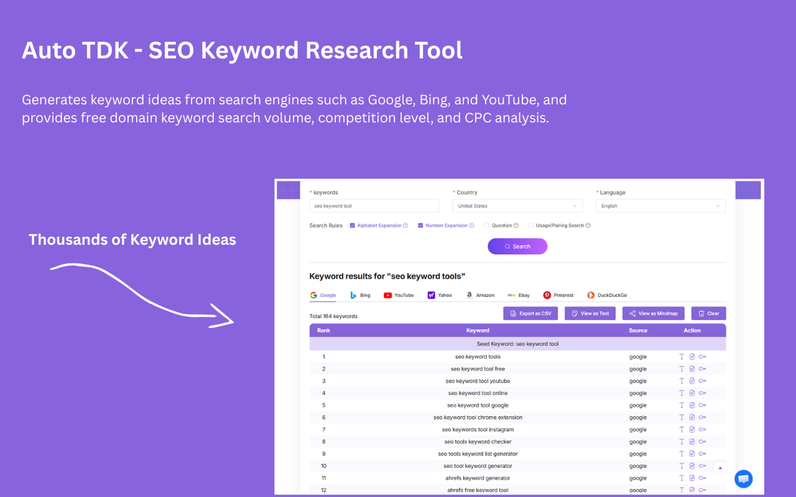This screenshot has height=497, width=796.
Task: Click the Search button
Action: pyautogui.click(x=517, y=246)
